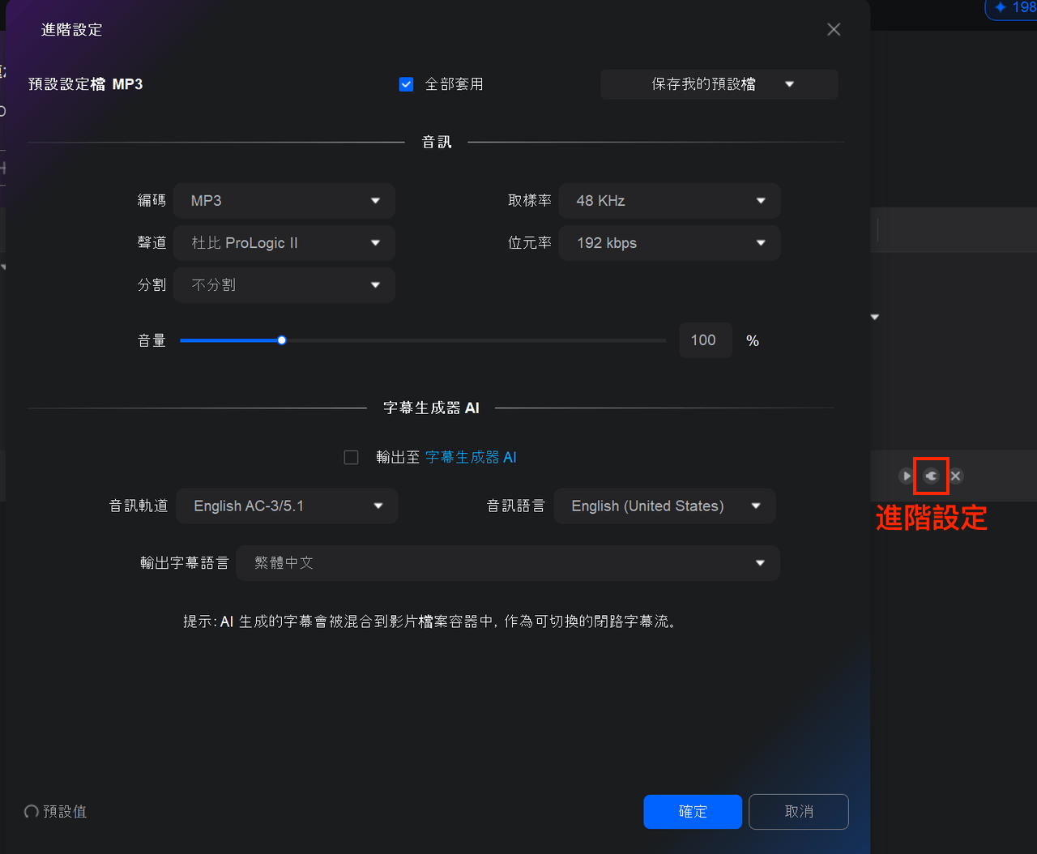Open the 位元率 192 kbps dropdown
The width and height of the screenshot is (1037, 854).
[670, 243]
